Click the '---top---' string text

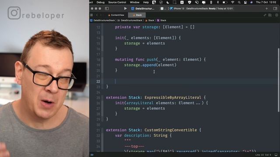pos(134,147)
